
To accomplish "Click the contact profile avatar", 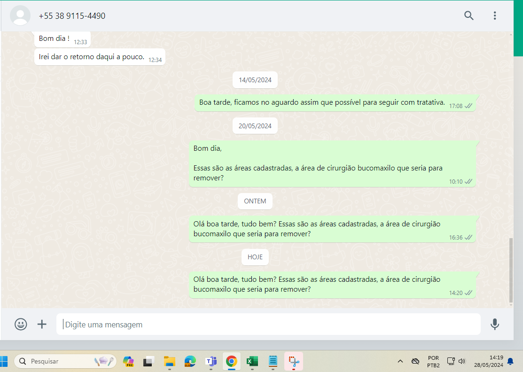I will [20, 15].
